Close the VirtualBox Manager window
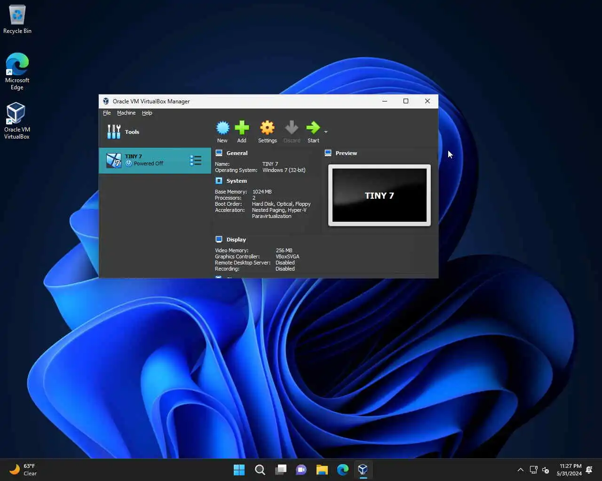Screen dimensions: 602x481 428,101
